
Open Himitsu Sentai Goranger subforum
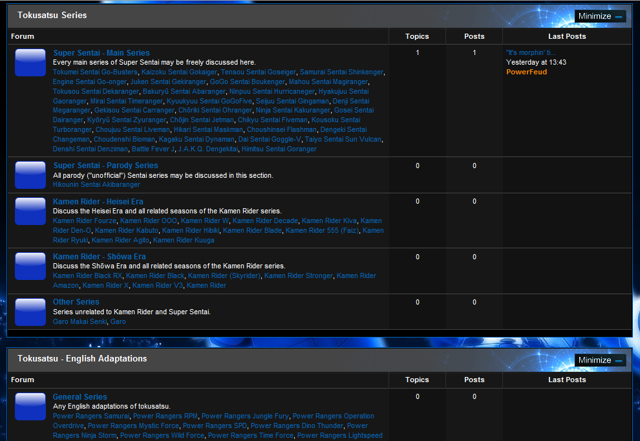(x=279, y=149)
